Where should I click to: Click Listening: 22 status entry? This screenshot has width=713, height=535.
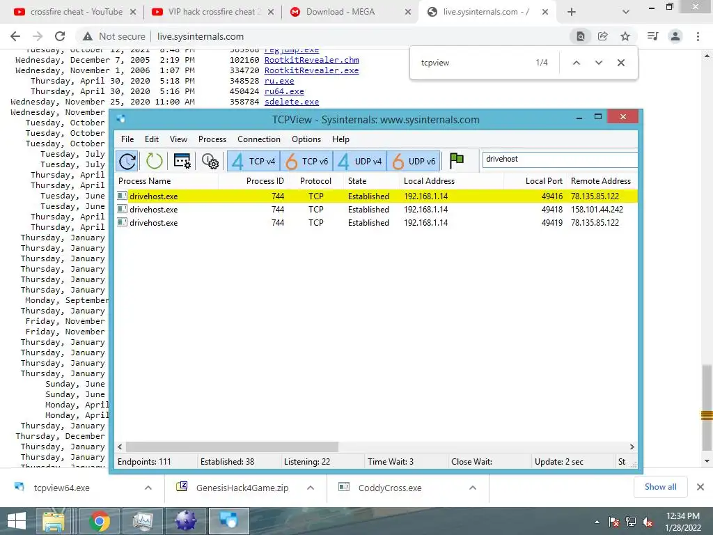coord(307,462)
